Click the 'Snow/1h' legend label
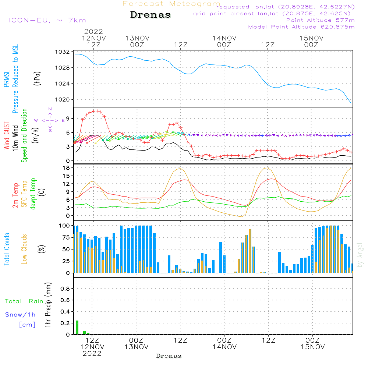The height and width of the screenshot is (368, 368). tap(20, 315)
